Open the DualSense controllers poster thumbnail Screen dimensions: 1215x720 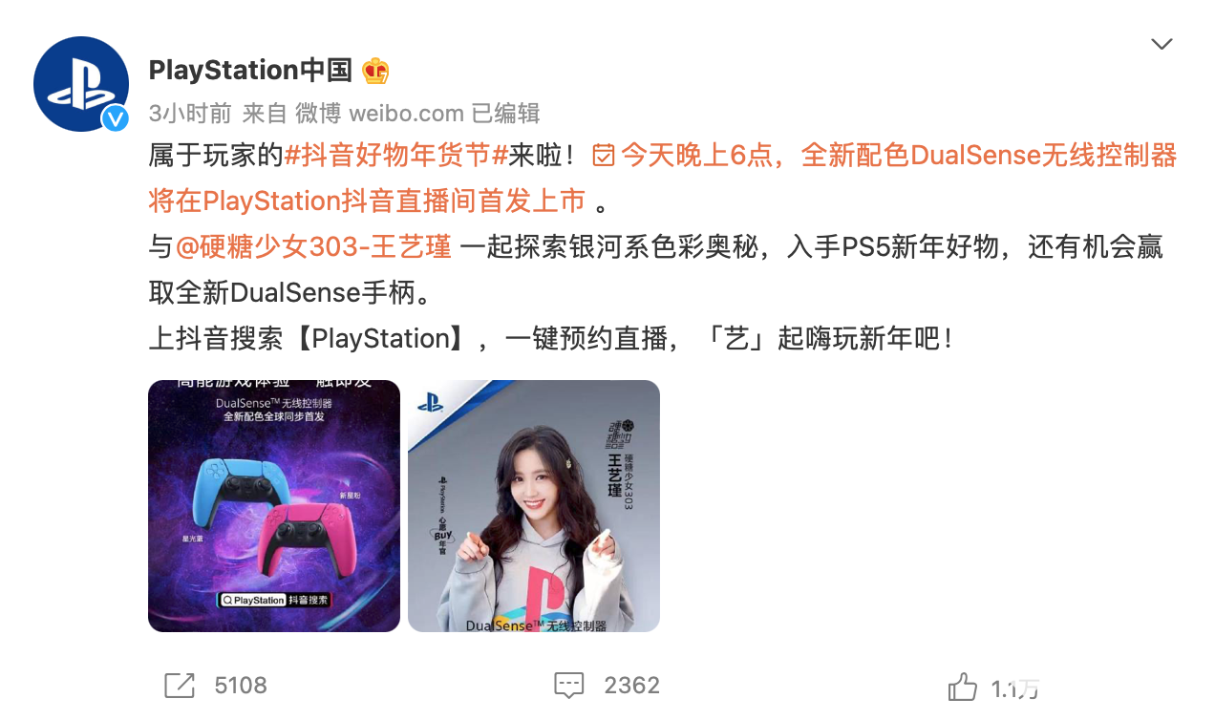[274, 506]
